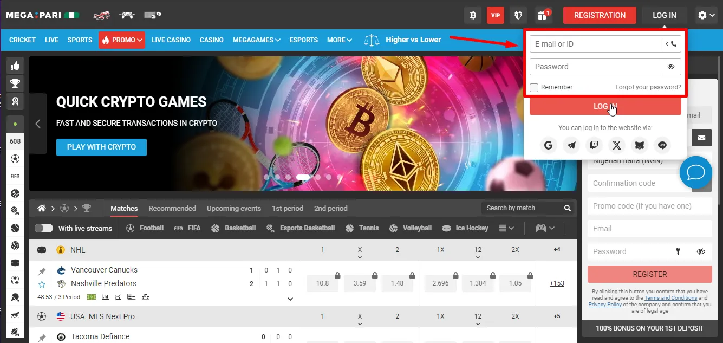Expand the settings gear dropdown

point(706,15)
